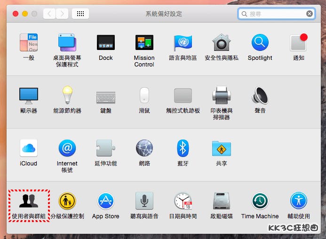Screen dimensions: 326x239
Task: Clear the search field with X button
Action: 310,14
